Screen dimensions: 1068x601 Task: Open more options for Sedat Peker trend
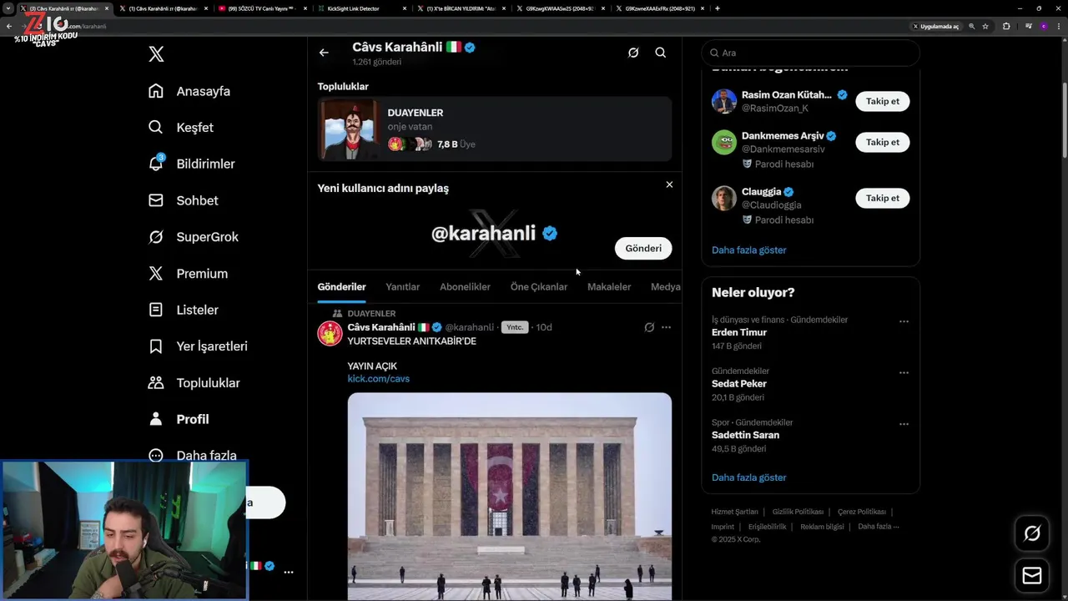tap(904, 373)
